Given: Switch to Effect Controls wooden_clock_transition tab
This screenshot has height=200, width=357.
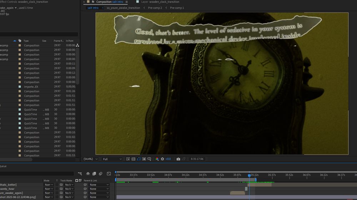Looking at the screenshot, I should pos(24,2).
